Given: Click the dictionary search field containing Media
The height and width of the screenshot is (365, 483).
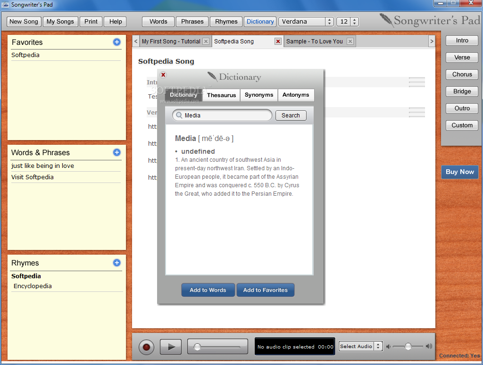Looking at the screenshot, I should point(222,115).
